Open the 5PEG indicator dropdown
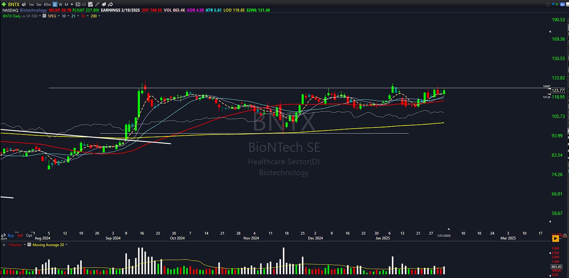The width and height of the screenshot is (569, 278). (59, 16)
